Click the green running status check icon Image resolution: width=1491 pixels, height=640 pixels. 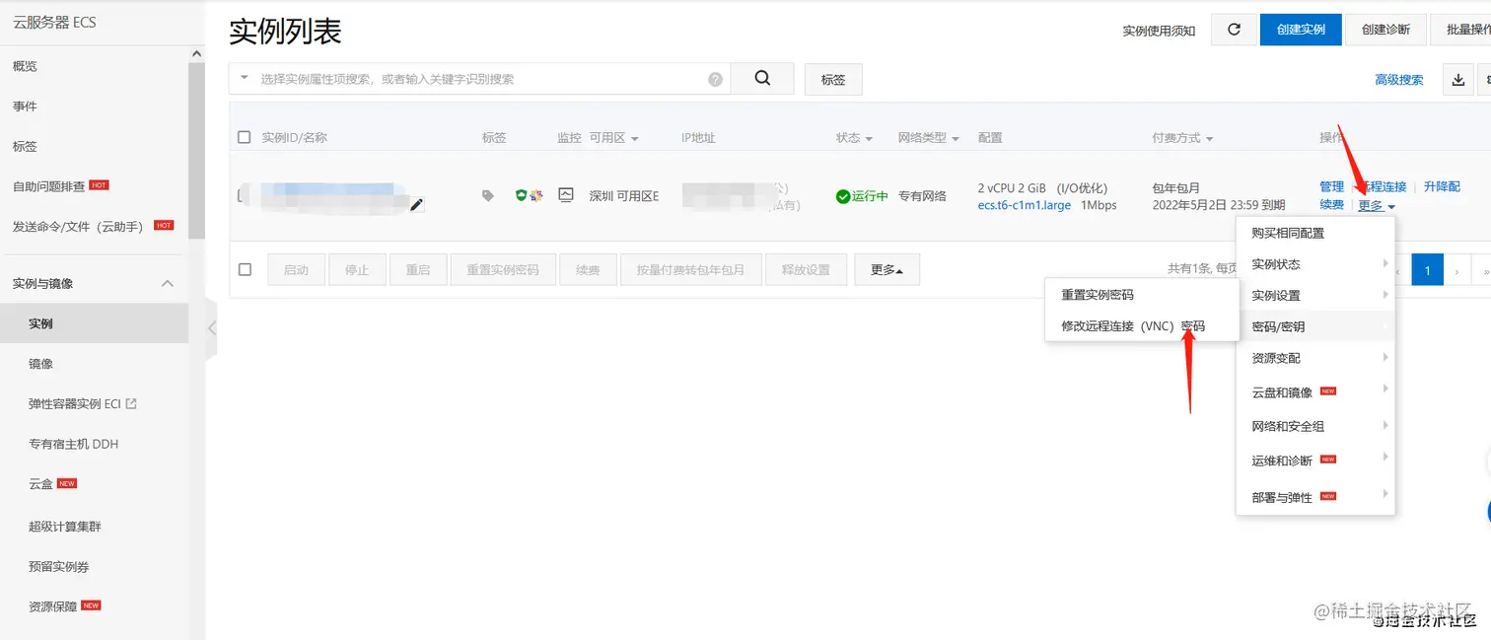(x=843, y=196)
